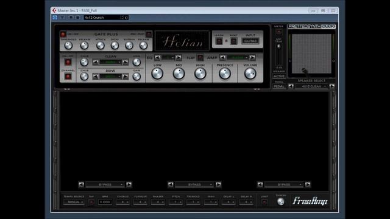Click the Clean channel Chain knob
390x219 pixels.
pos(84,62)
